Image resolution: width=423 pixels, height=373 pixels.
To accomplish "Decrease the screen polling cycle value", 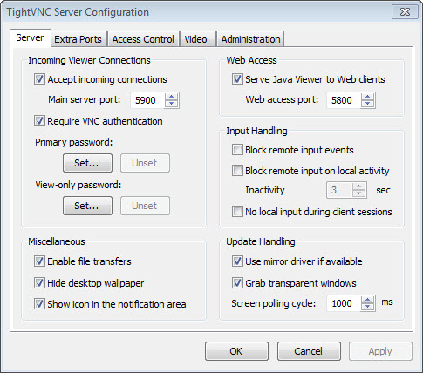I will (368, 307).
